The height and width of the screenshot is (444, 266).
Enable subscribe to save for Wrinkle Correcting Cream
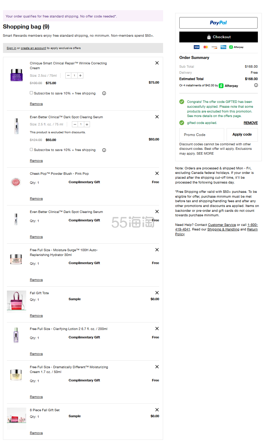tap(31, 93)
